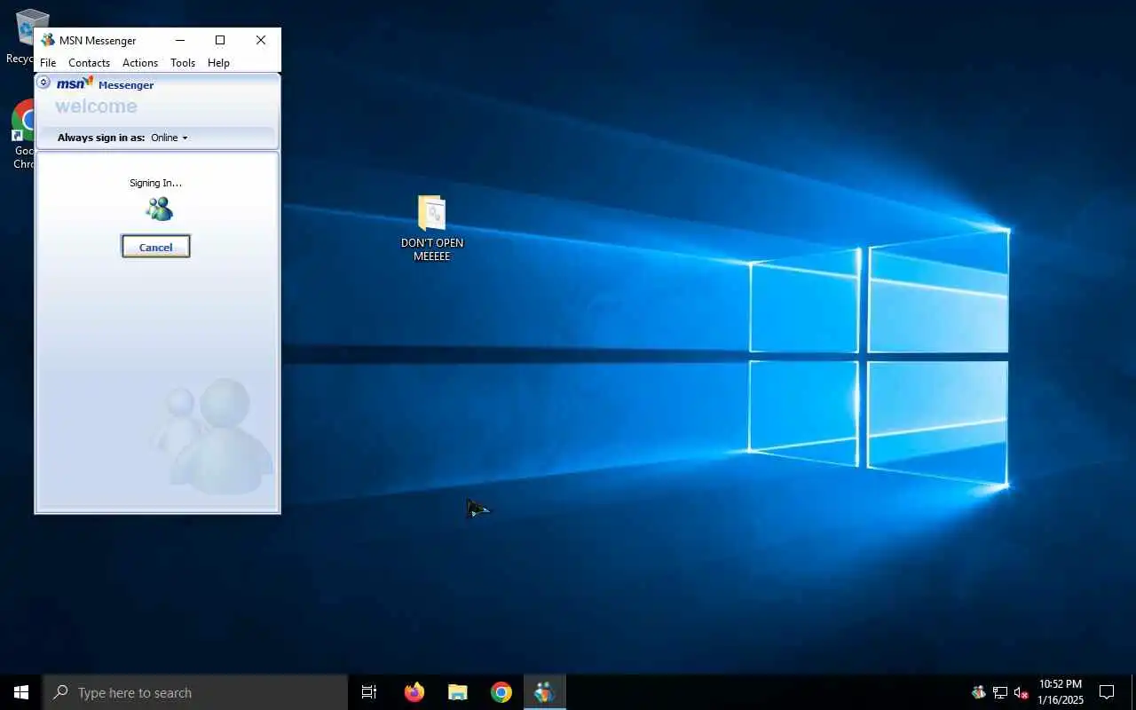The height and width of the screenshot is (710, 1136).
Task: Click the taskbar search box
Action: (195, 692)
